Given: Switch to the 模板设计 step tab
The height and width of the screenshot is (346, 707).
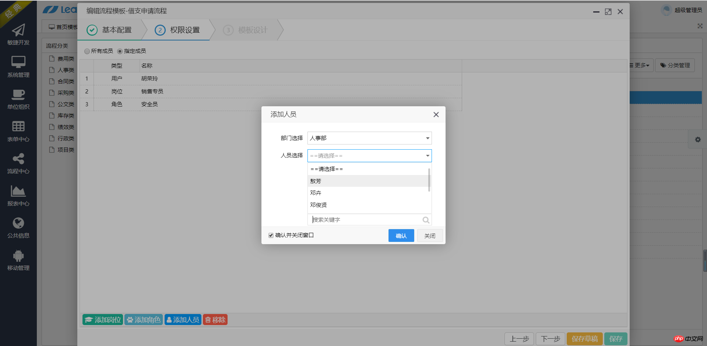Looking at the screenshot, I should point(245,30).
